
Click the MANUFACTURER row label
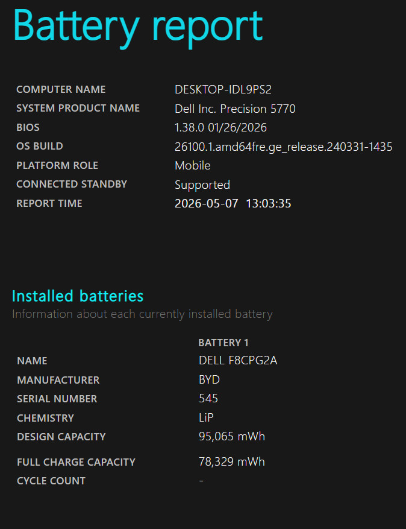click(x=58, y=380)
